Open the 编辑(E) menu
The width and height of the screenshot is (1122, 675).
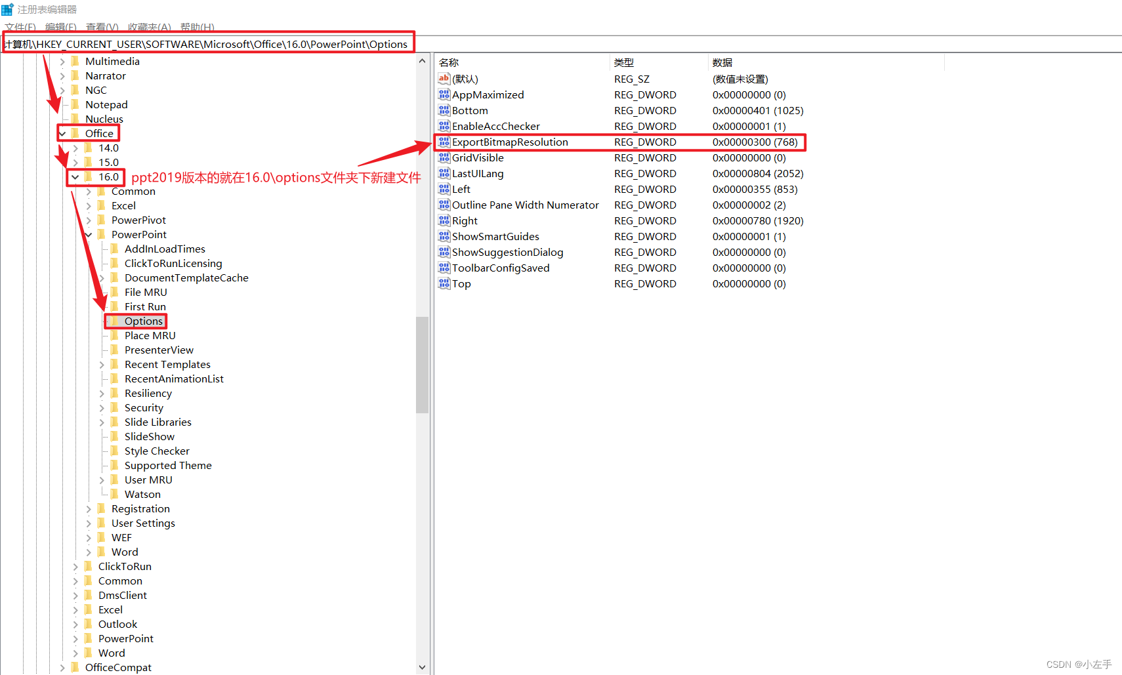(61, 27)
